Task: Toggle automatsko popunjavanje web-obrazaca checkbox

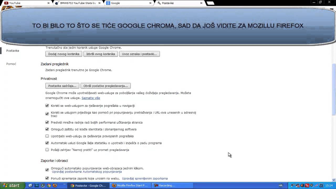Action: (x=47, y=170)
